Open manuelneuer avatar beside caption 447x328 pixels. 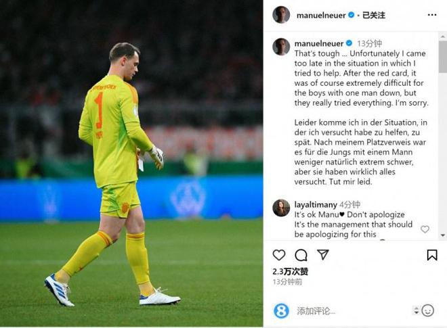point(281,47)
